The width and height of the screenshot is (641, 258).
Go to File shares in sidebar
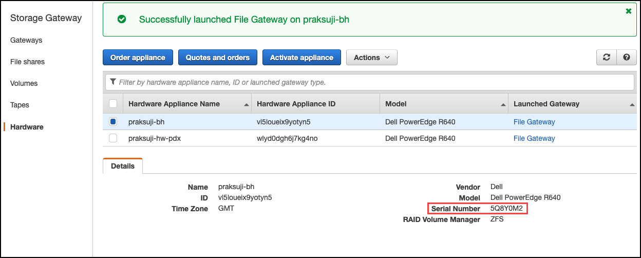click(27, 62)
